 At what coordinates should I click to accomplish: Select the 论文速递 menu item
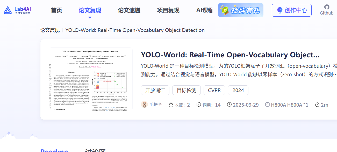click(129, 10)
